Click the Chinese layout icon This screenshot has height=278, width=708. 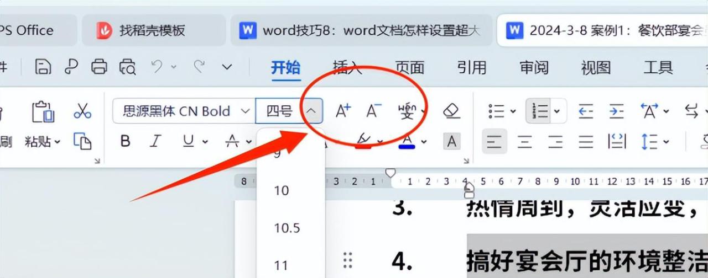649,111
